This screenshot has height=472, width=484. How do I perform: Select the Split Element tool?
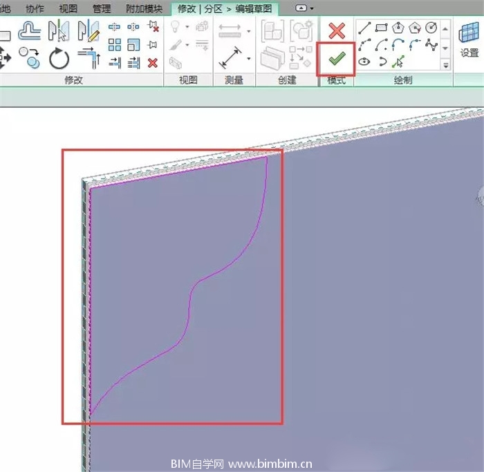[x=114, y=27]
